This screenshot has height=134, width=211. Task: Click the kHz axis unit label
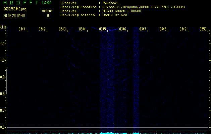pyautogui.click(x=3, y=27)
